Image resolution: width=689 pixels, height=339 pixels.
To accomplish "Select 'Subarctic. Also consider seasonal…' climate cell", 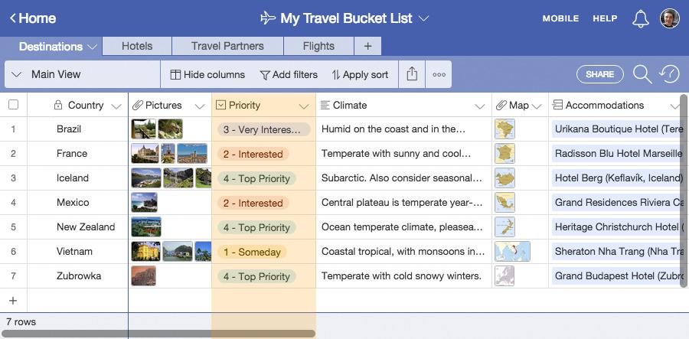I will coord(403,178).
